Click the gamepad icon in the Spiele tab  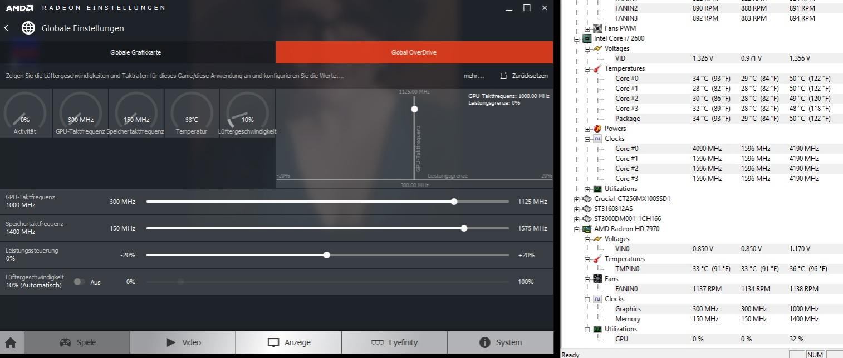click(65, 342)
